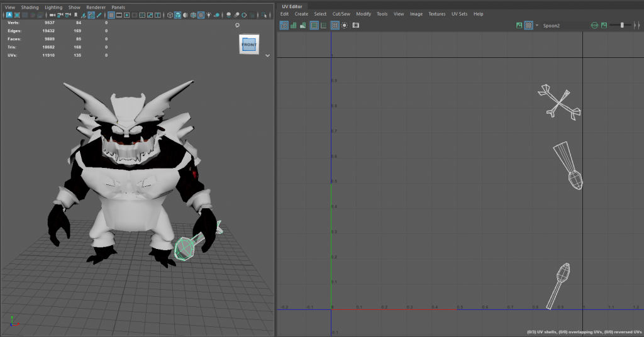Click the camera bookmarks icon

pyautogui.click(x=75, y=15)
